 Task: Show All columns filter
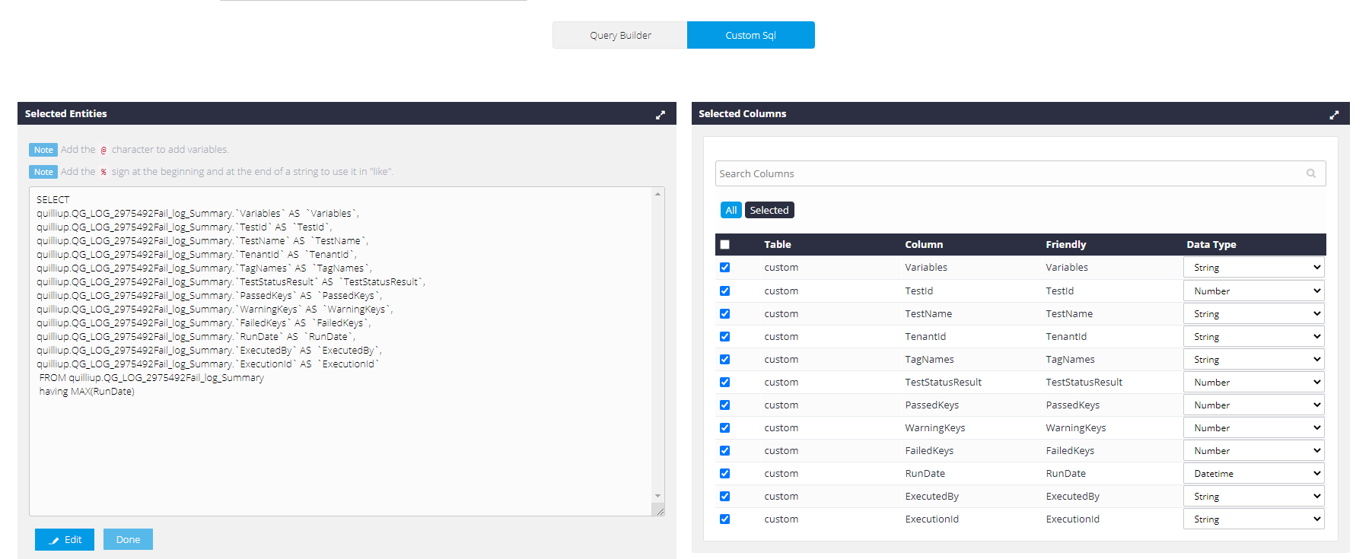coord(731,210)
